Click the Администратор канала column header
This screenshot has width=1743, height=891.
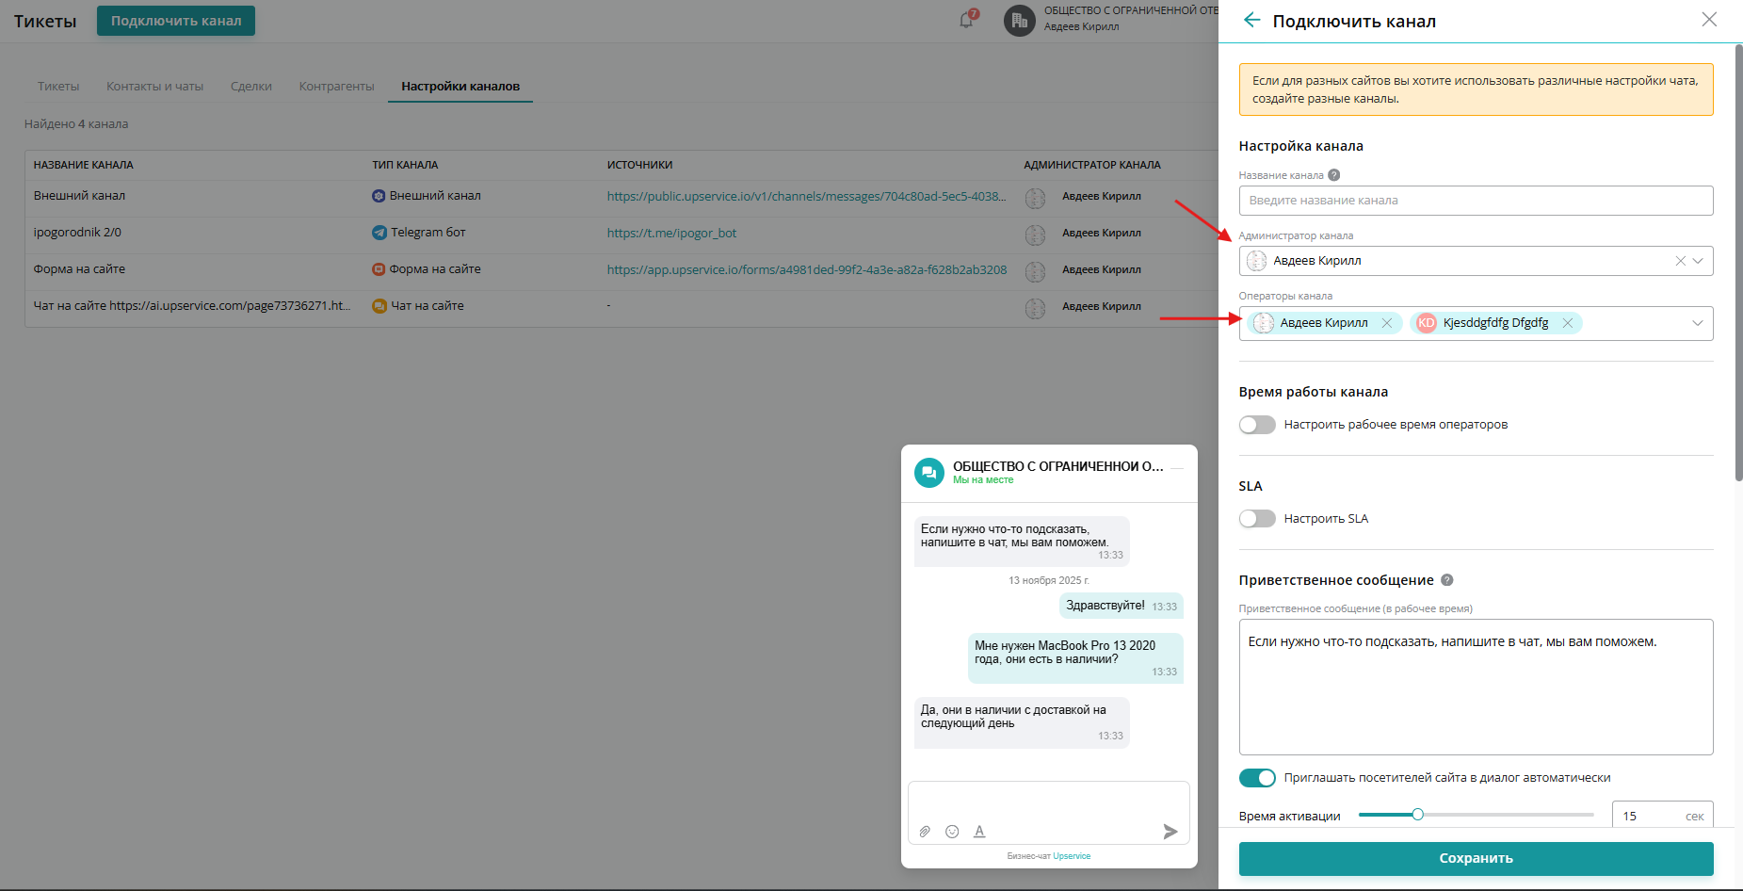(1092, 165)
